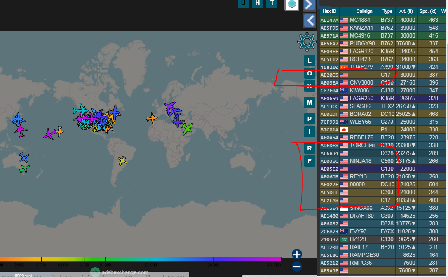Select the BORA02 aircraft row
The width and height of the screenshot is (448, 277).
383,114
